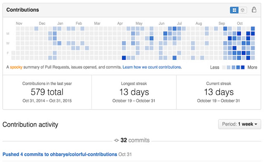The width and height of the screenshot is (264, 165).
Task: Click the commit branch icon beside 32 commits
Action: (x=117, y=140)
